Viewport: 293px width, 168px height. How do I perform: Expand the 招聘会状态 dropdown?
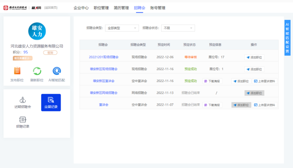coord(178,28)
